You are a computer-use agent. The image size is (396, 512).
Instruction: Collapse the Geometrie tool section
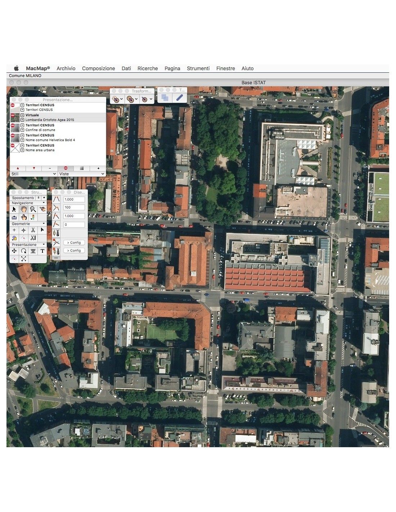(x=28, y=224)
